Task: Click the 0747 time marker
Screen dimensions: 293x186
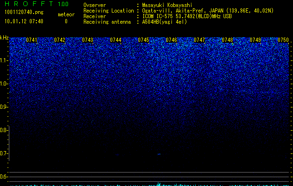Action: (x=199, y=40)
